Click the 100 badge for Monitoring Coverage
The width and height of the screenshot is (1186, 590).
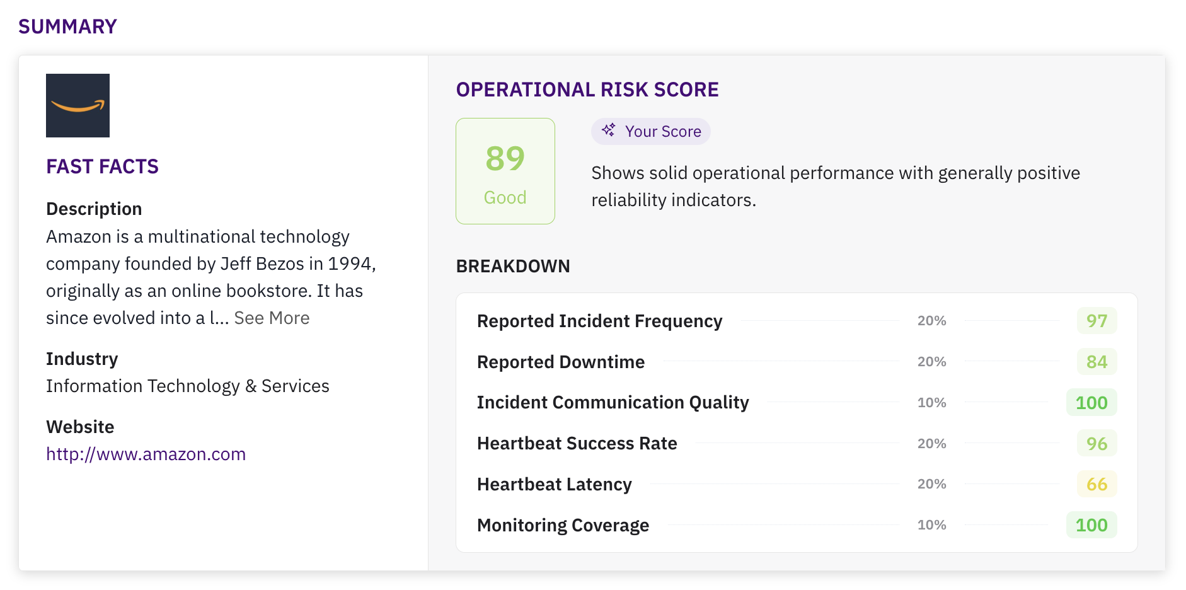pyautogui.click(x=1091, y=525)
